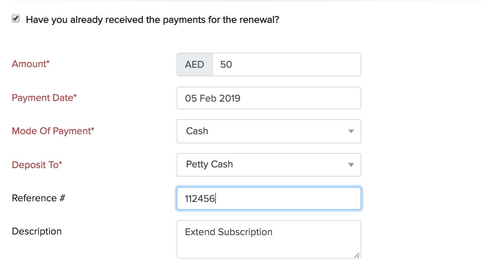Focus the Reference # input showing 112456
Viewport: 491px width, 271px height.
click(269, 198)
